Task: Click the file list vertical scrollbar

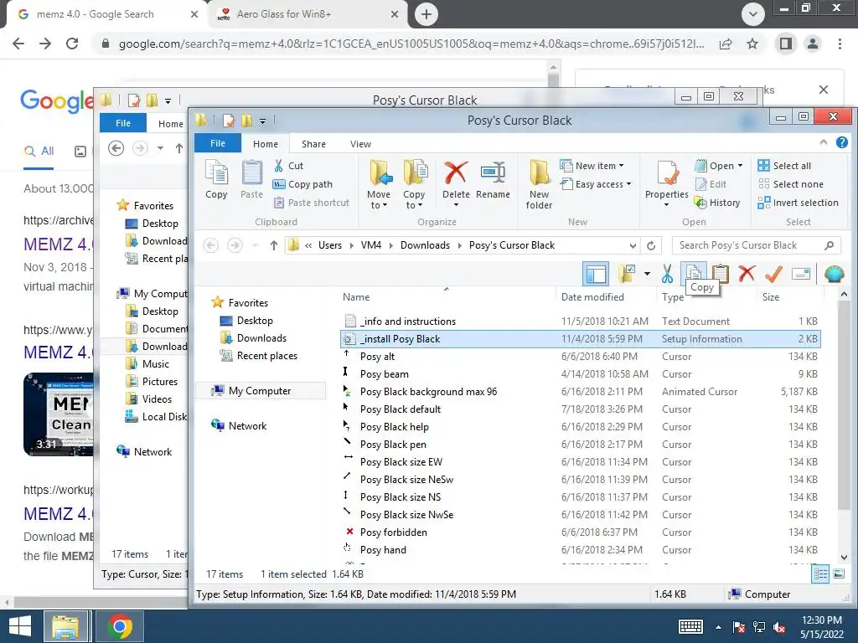Action: click(x=844, y=405)
